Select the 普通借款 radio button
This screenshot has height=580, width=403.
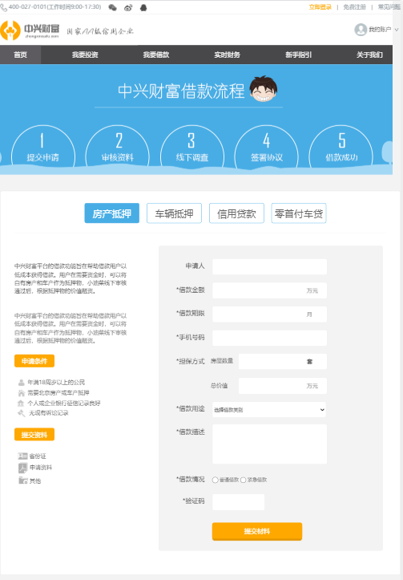click(x=215, y=480)
